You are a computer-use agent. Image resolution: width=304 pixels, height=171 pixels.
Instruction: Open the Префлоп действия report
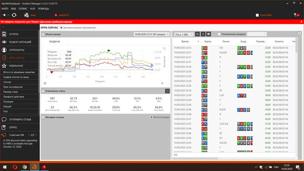(x=13, y=97)
